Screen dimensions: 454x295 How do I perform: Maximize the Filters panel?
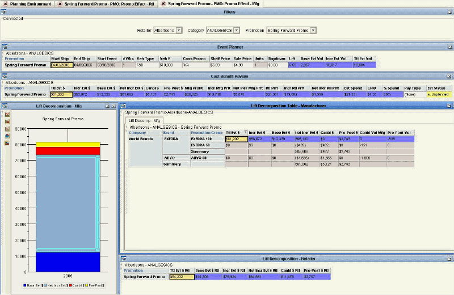pos(449,12)
